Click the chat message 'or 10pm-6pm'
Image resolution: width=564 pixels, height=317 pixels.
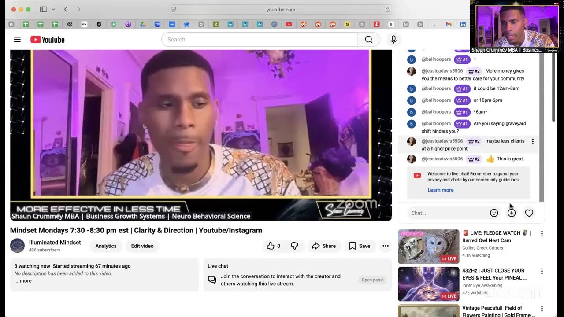click(488, 100)
